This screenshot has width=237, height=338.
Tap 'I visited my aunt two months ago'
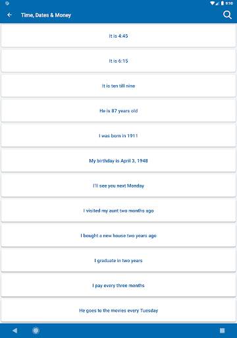(x=118, y=211)
